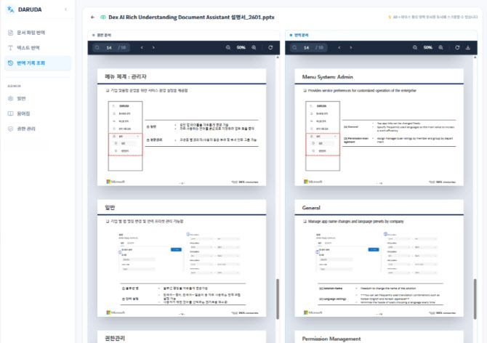Viewport: 487px width, 343px height.
Task: Open the 일반 admin settings
Action: (21, 98)
